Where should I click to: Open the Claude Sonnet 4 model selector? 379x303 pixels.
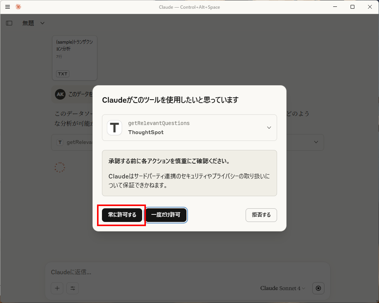coord(283,288)
